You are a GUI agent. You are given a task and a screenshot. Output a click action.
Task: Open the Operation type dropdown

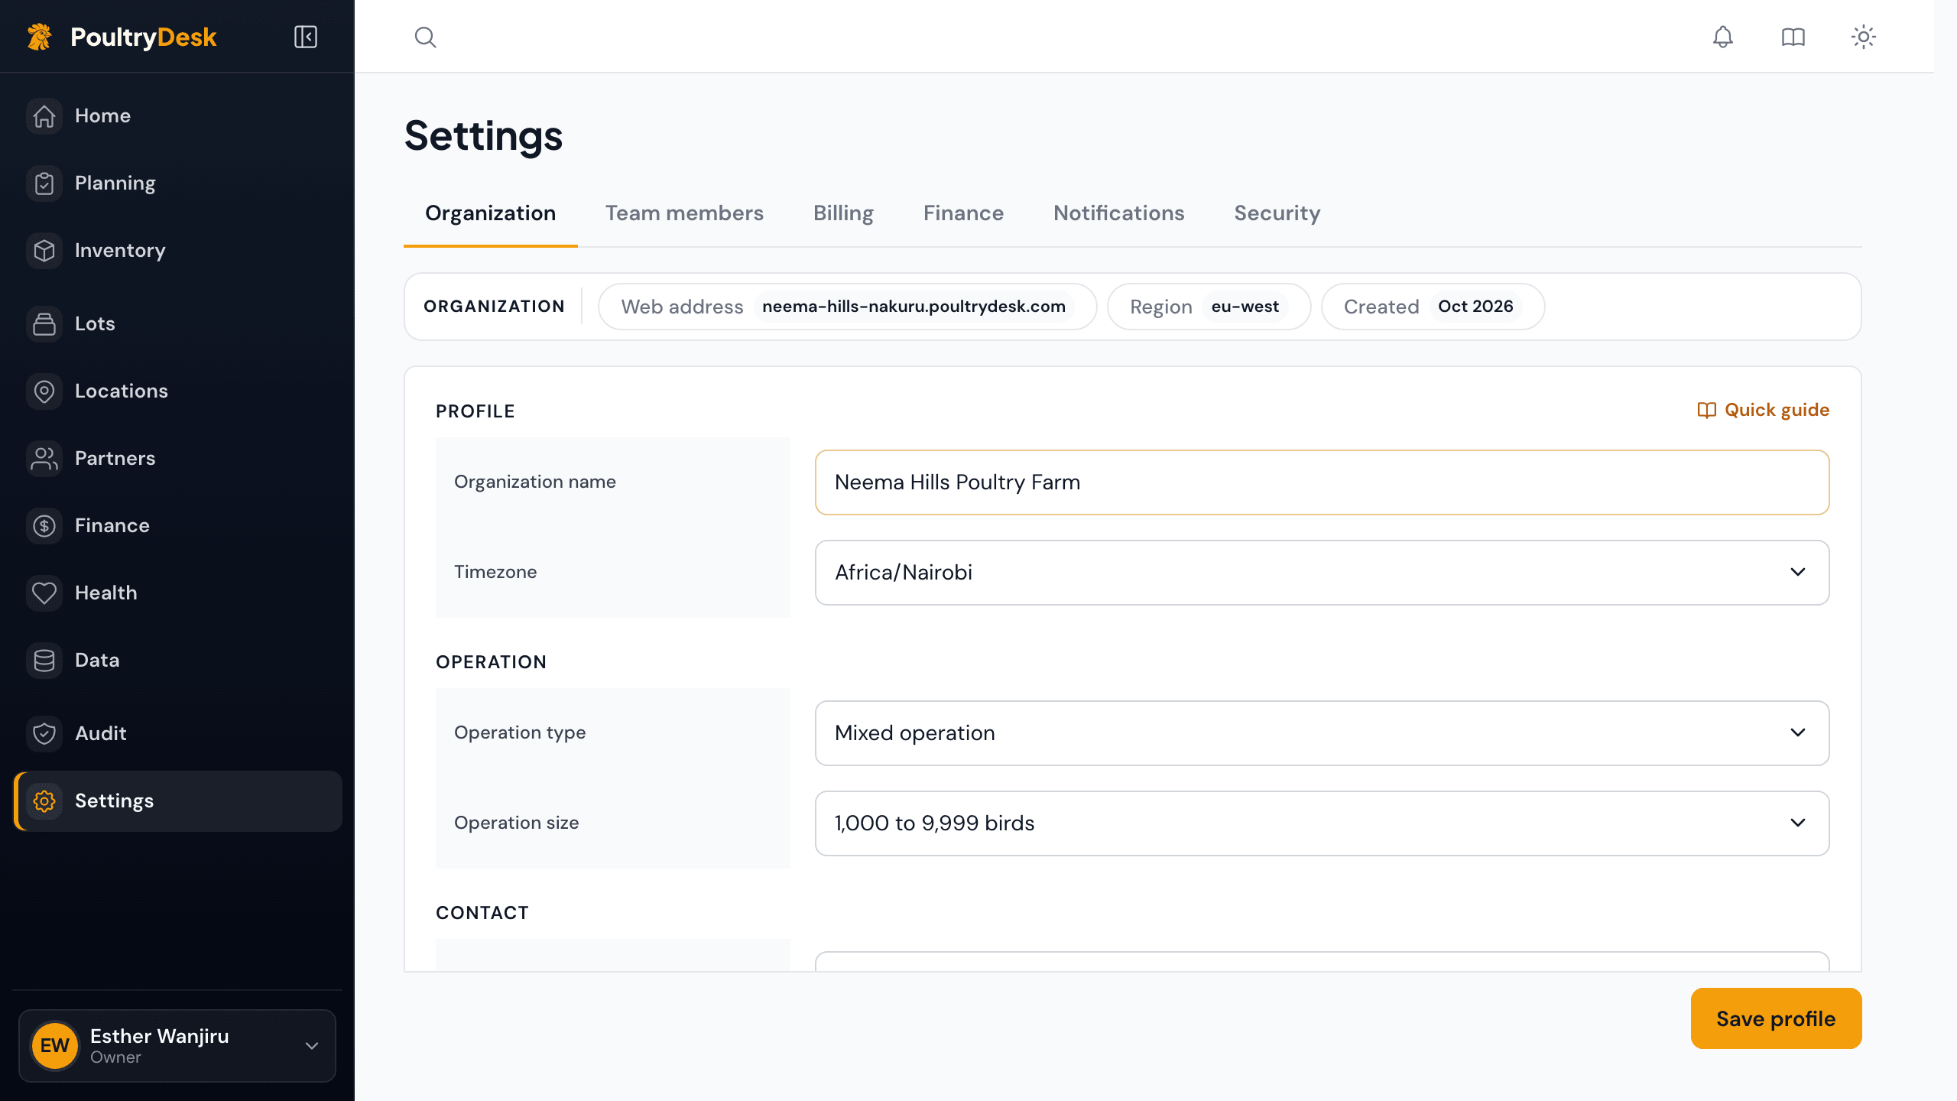(1322, 733)
